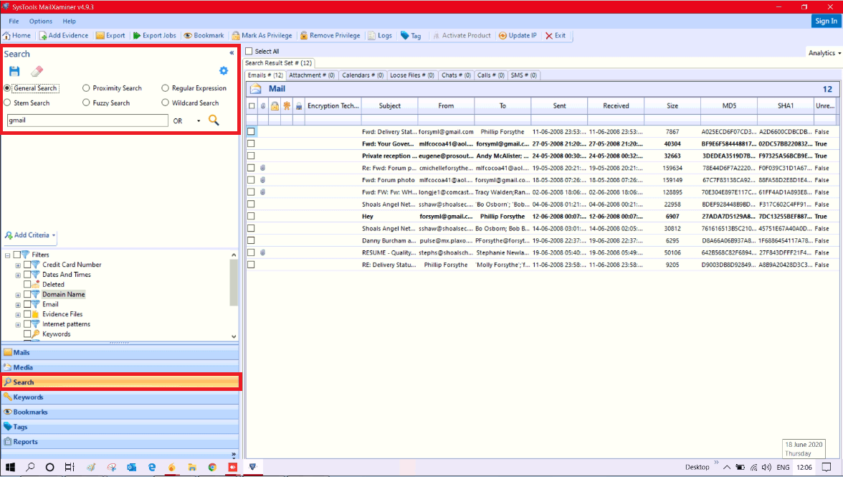
Task: Open Export Jobs from the toolbar
Action: pyautogui.click(x=154, y=35)
